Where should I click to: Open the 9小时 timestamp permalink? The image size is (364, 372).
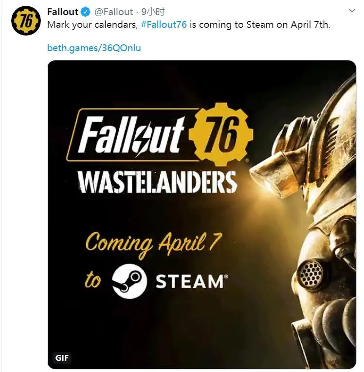pyautogui.click(x=153, y=12)
